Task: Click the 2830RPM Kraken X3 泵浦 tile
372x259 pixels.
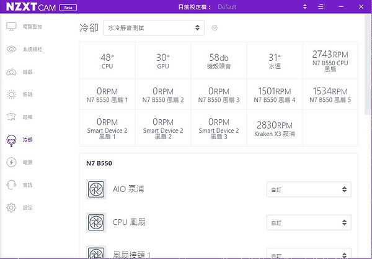Action: point(275,128)
